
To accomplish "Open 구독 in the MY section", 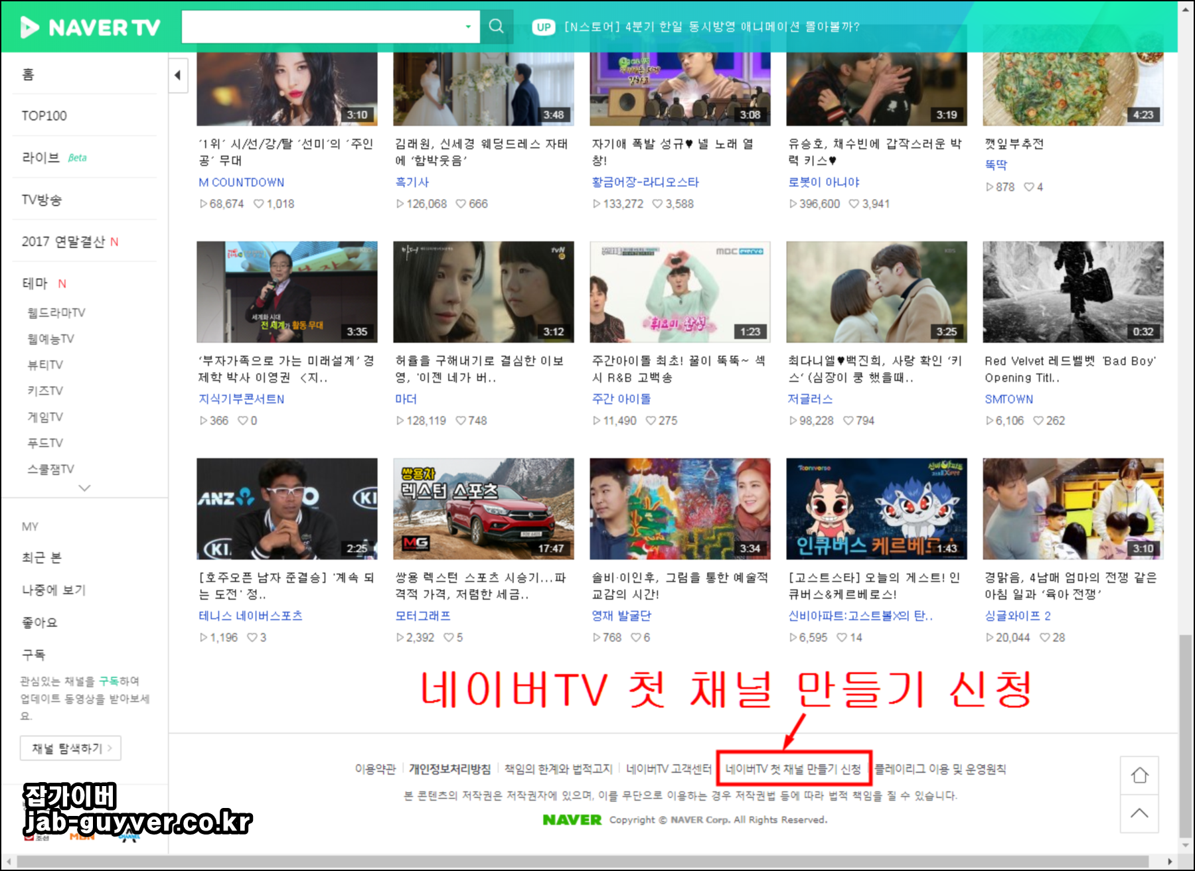I will tap(33, 655).
